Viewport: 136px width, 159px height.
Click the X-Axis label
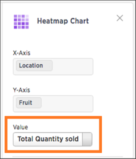pos(21,53)
